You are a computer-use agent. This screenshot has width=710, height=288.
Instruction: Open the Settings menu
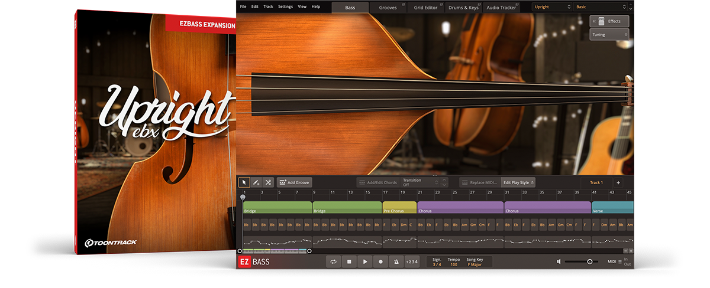[x=285, y=6]
